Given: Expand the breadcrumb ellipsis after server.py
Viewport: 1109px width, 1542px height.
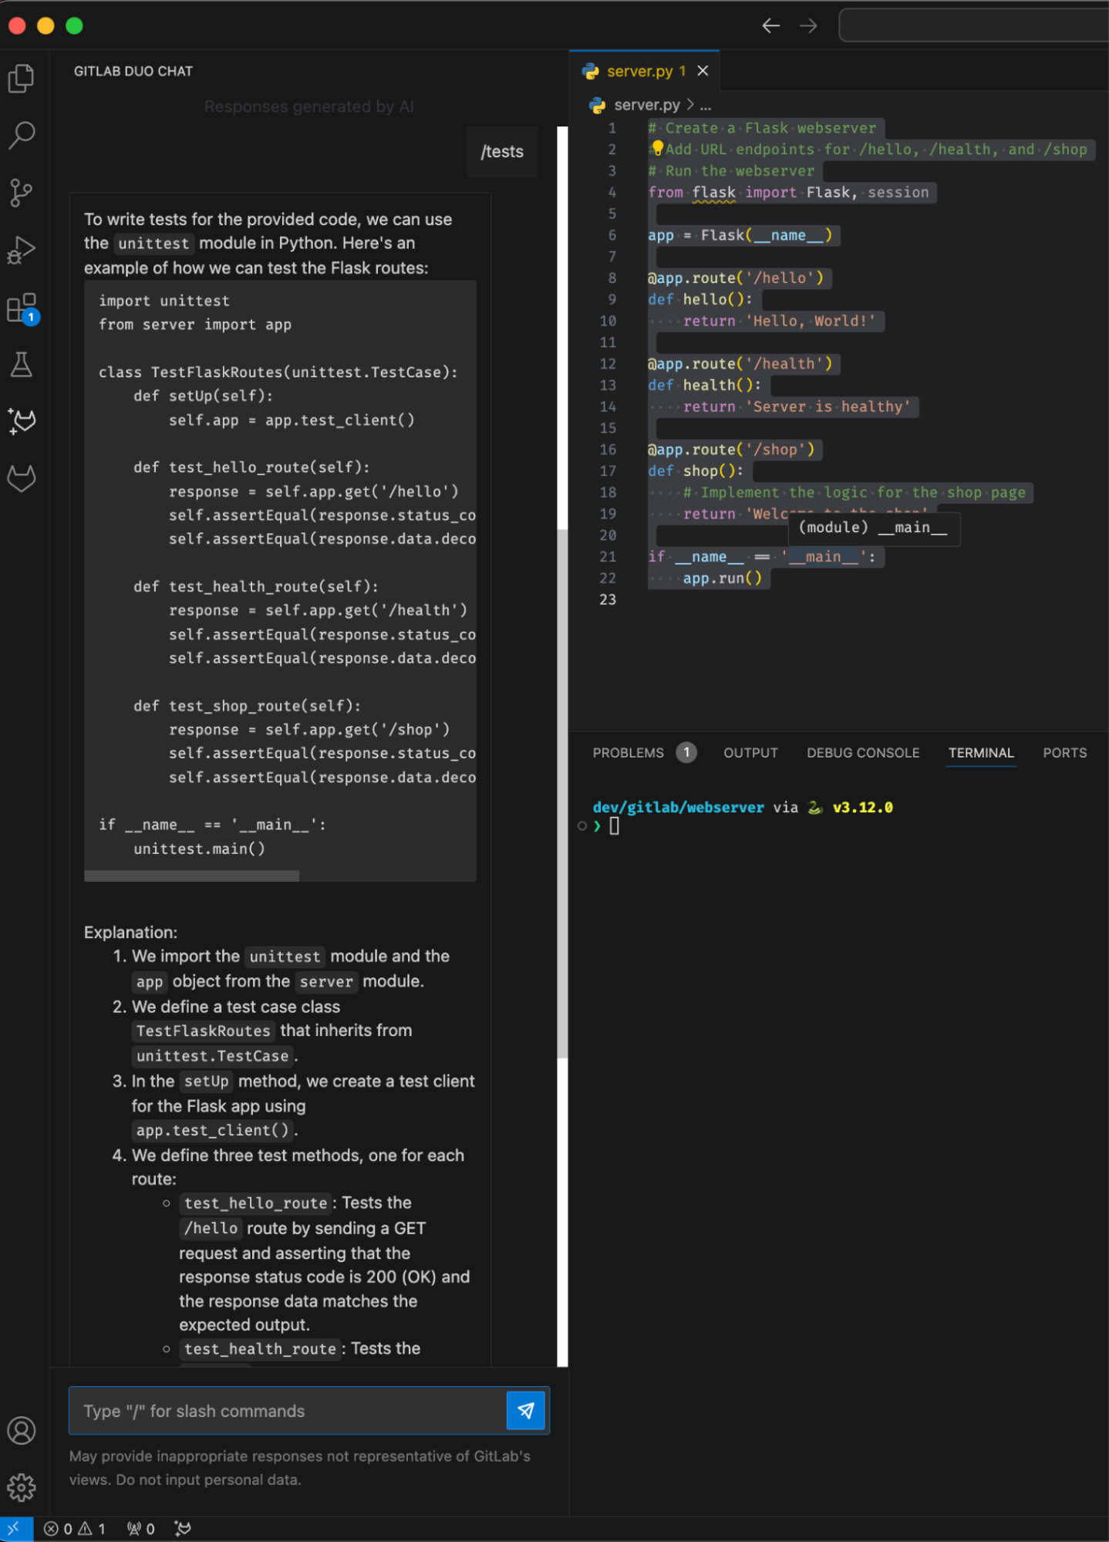Looking at the screenshot, I should click(x=706, y=105).
